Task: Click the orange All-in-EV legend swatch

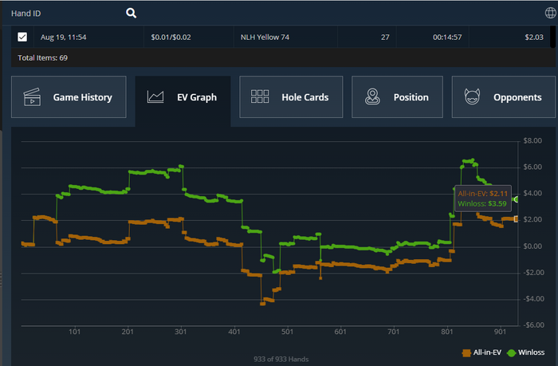Action: [x=466, y=352]
